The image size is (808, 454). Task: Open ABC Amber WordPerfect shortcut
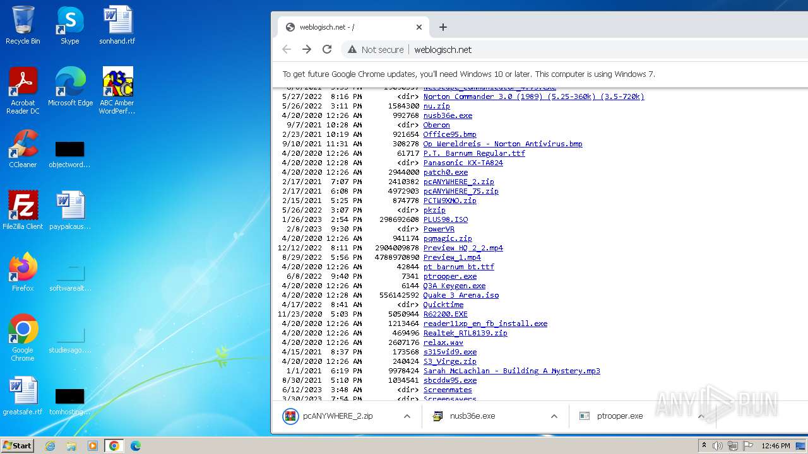point(117,91)
